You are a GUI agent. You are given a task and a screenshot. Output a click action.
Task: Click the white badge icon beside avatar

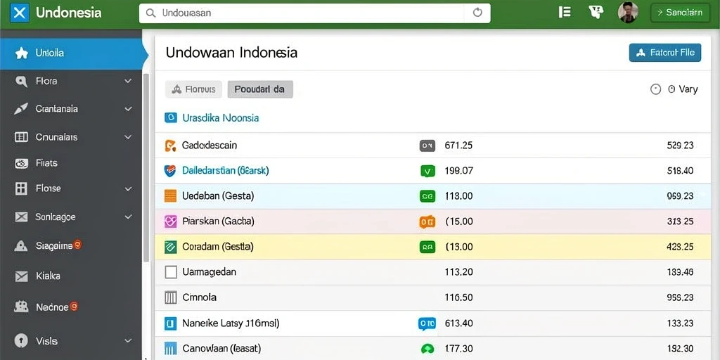coord(596,13)
